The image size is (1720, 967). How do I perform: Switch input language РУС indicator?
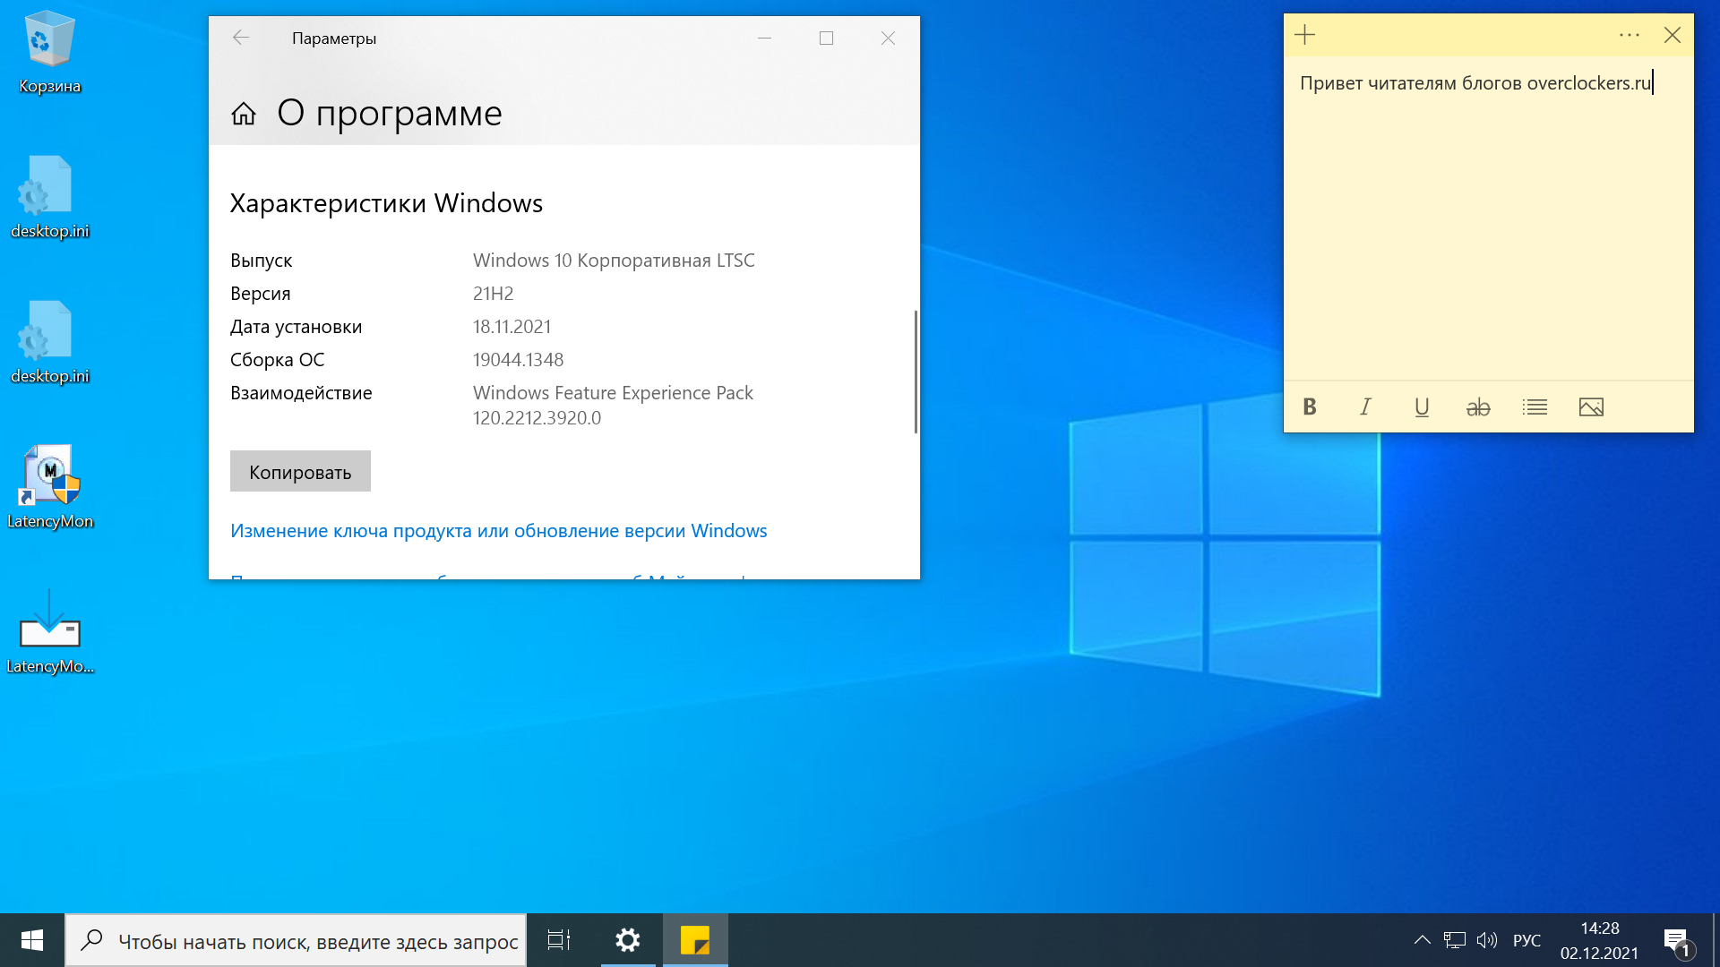tap(1526, 940)
